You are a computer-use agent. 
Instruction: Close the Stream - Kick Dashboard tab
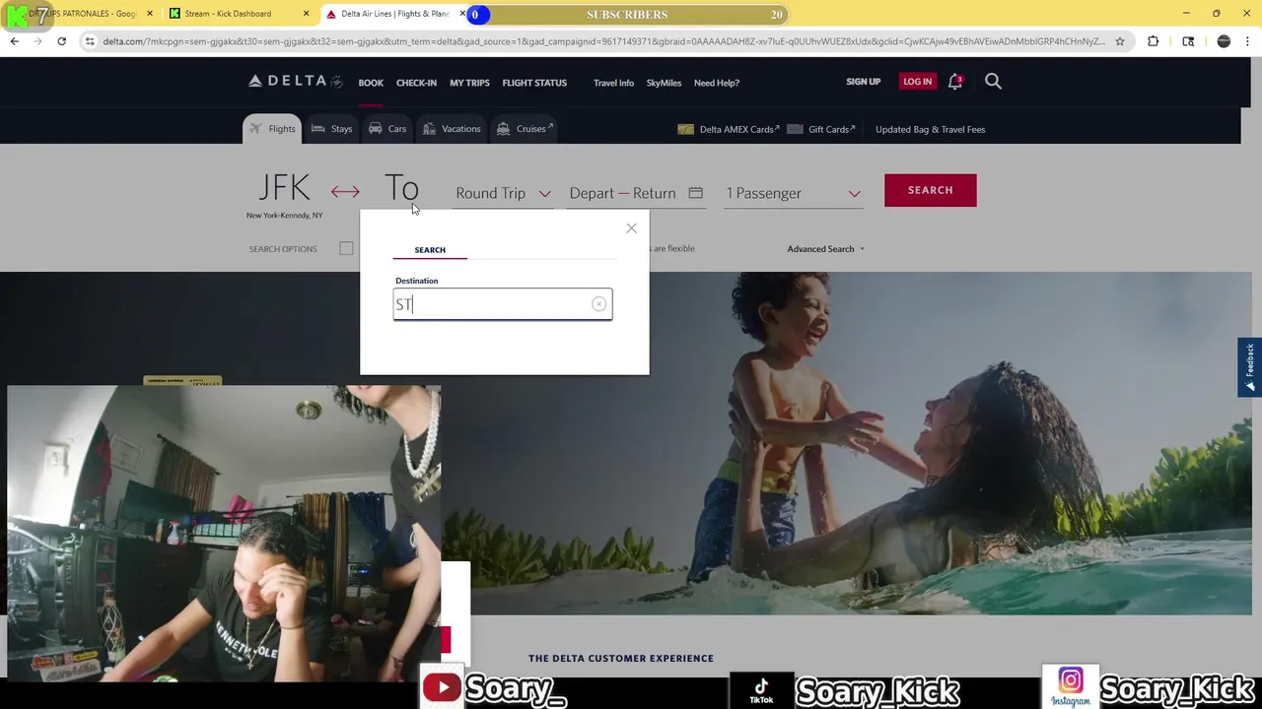[306, 14]
